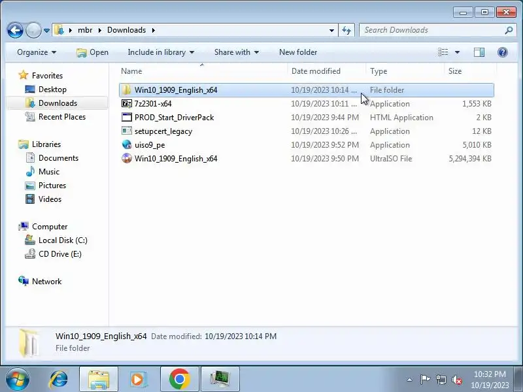
Task: Go back with the blue Back arrow
Action: 15,30
